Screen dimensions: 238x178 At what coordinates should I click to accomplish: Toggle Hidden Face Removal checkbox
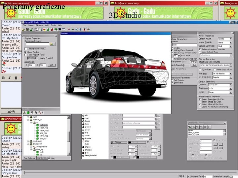click(x=172, y=50)
